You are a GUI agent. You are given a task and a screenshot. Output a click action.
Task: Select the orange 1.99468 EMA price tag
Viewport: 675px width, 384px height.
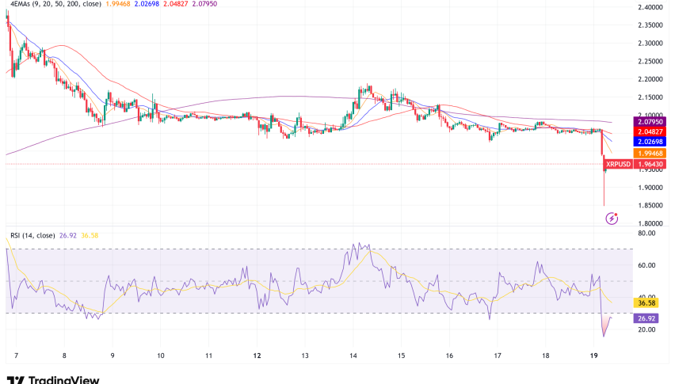pyautogui.click(x=652, y=153)
